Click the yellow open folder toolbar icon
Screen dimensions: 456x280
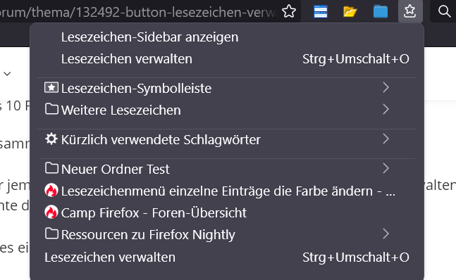[350, 12]
